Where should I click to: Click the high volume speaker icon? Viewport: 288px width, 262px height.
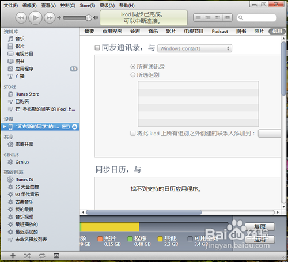(x=96, y=18)
